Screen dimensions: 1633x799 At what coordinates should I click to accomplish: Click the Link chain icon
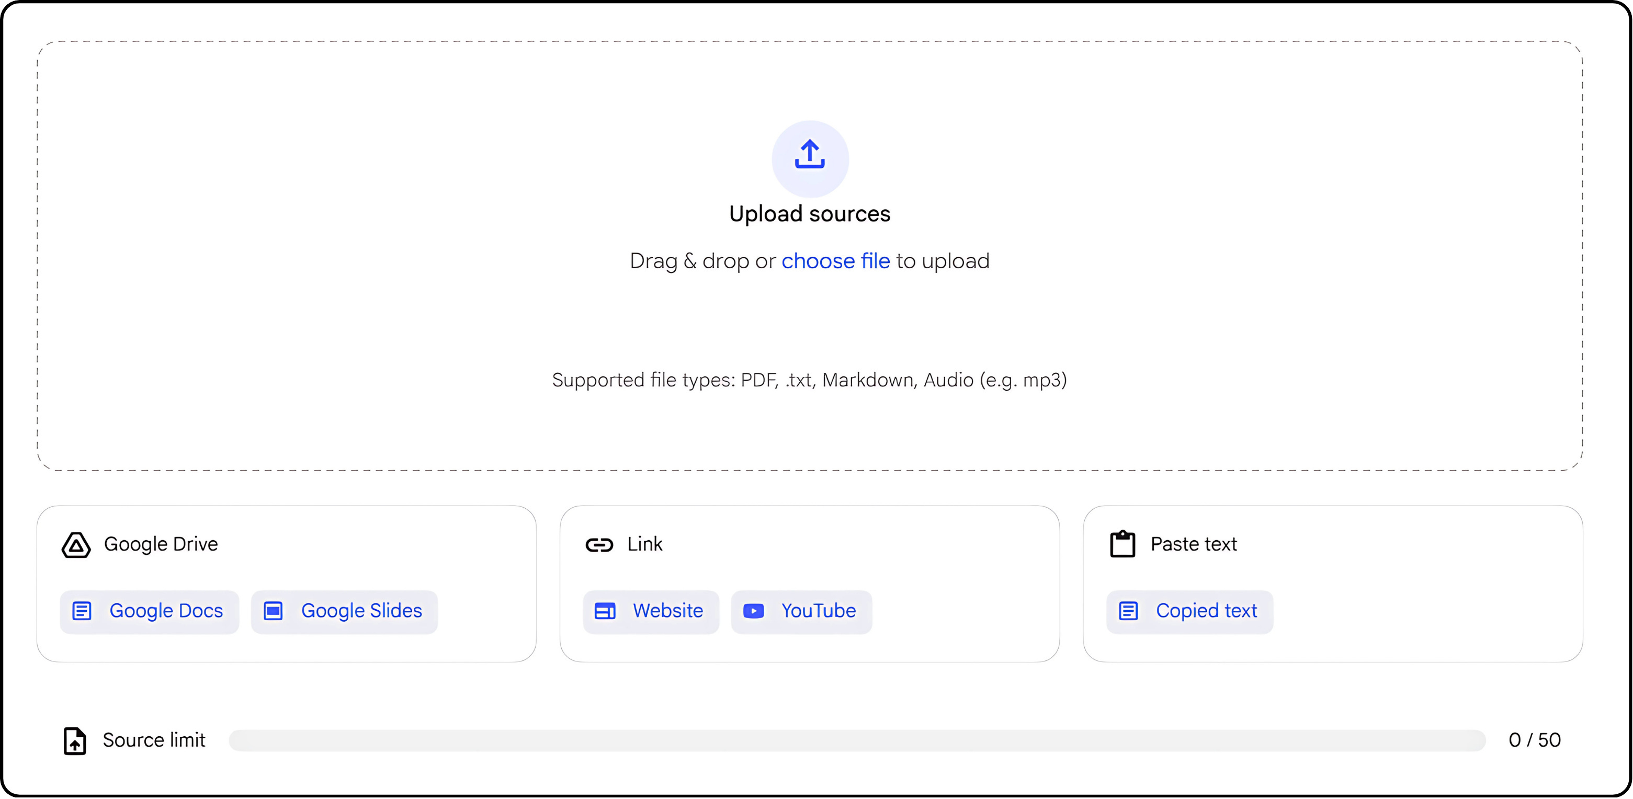[599, 545]
